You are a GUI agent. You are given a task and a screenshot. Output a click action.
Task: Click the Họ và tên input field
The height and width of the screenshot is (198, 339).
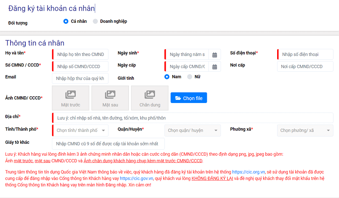81,54
